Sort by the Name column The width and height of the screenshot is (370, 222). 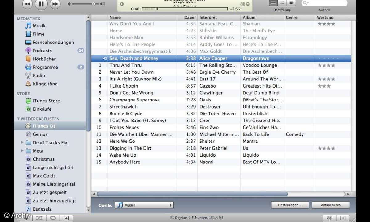[142, 17]
